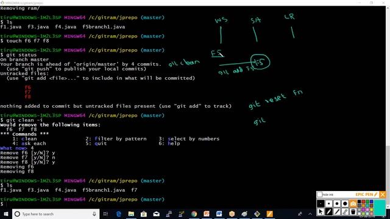Viewport: 390px width, 219px height.
Task: Click 'f5branch1.java' in the last ls output
Action: coord(104,190)
